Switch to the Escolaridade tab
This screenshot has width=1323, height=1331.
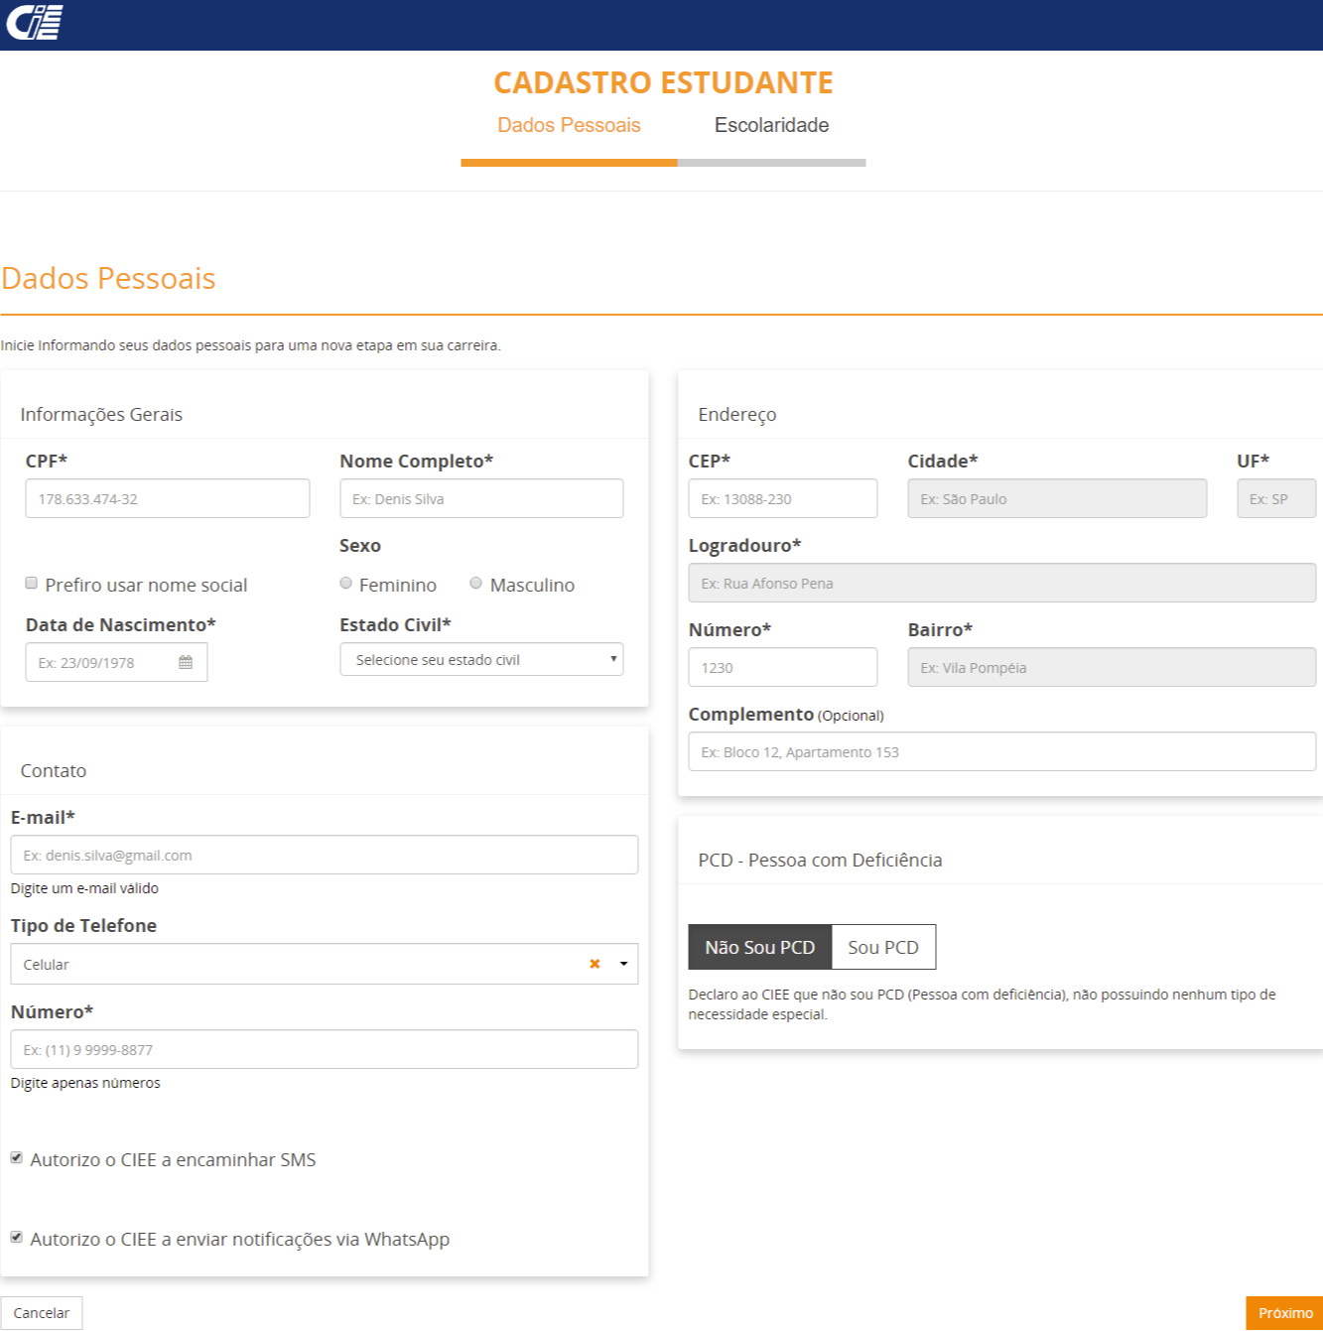pos(771,125)
